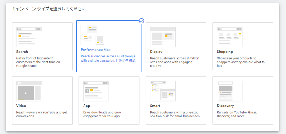Pick the Shopping campaign type card
The image size is (286, 134).
[243, 46]
